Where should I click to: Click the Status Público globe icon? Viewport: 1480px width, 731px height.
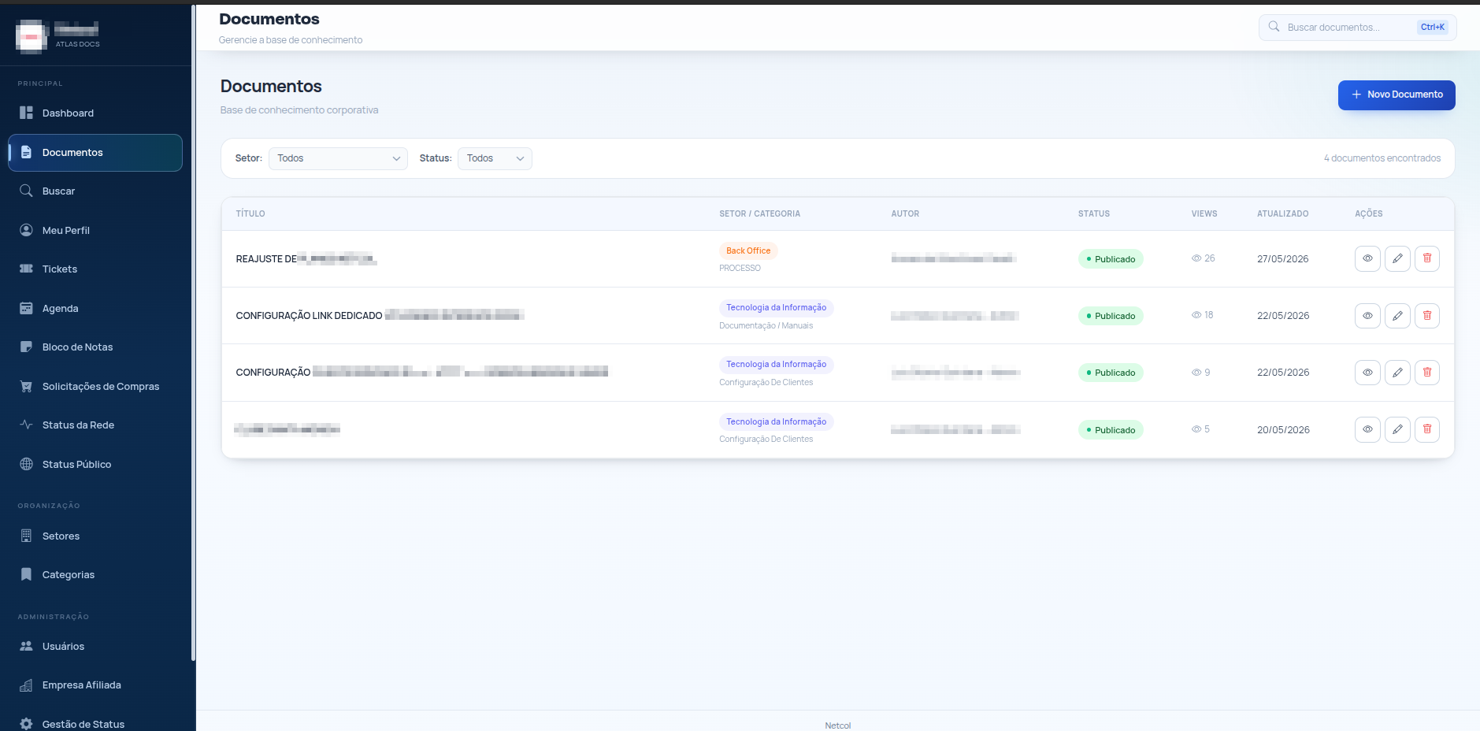point(26,465)
